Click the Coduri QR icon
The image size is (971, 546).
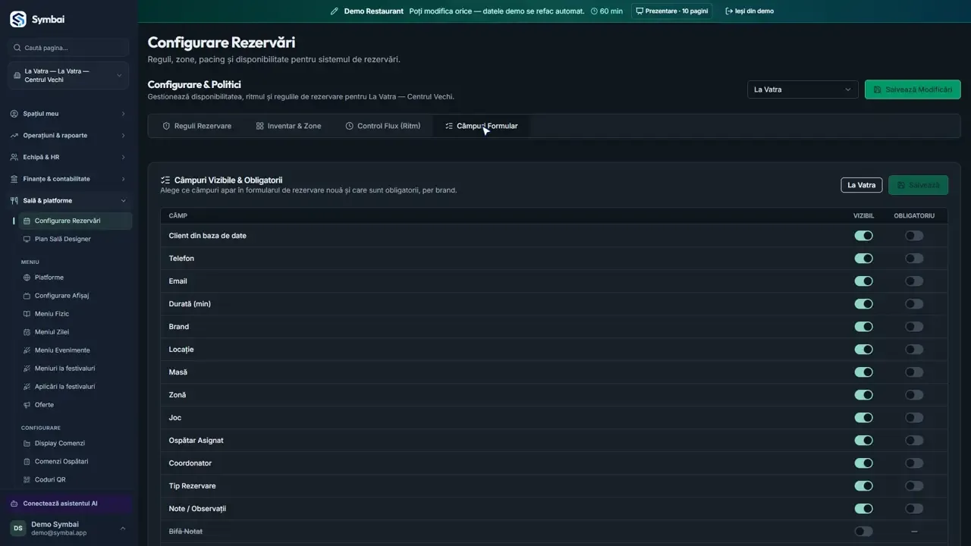pos(27,480)
